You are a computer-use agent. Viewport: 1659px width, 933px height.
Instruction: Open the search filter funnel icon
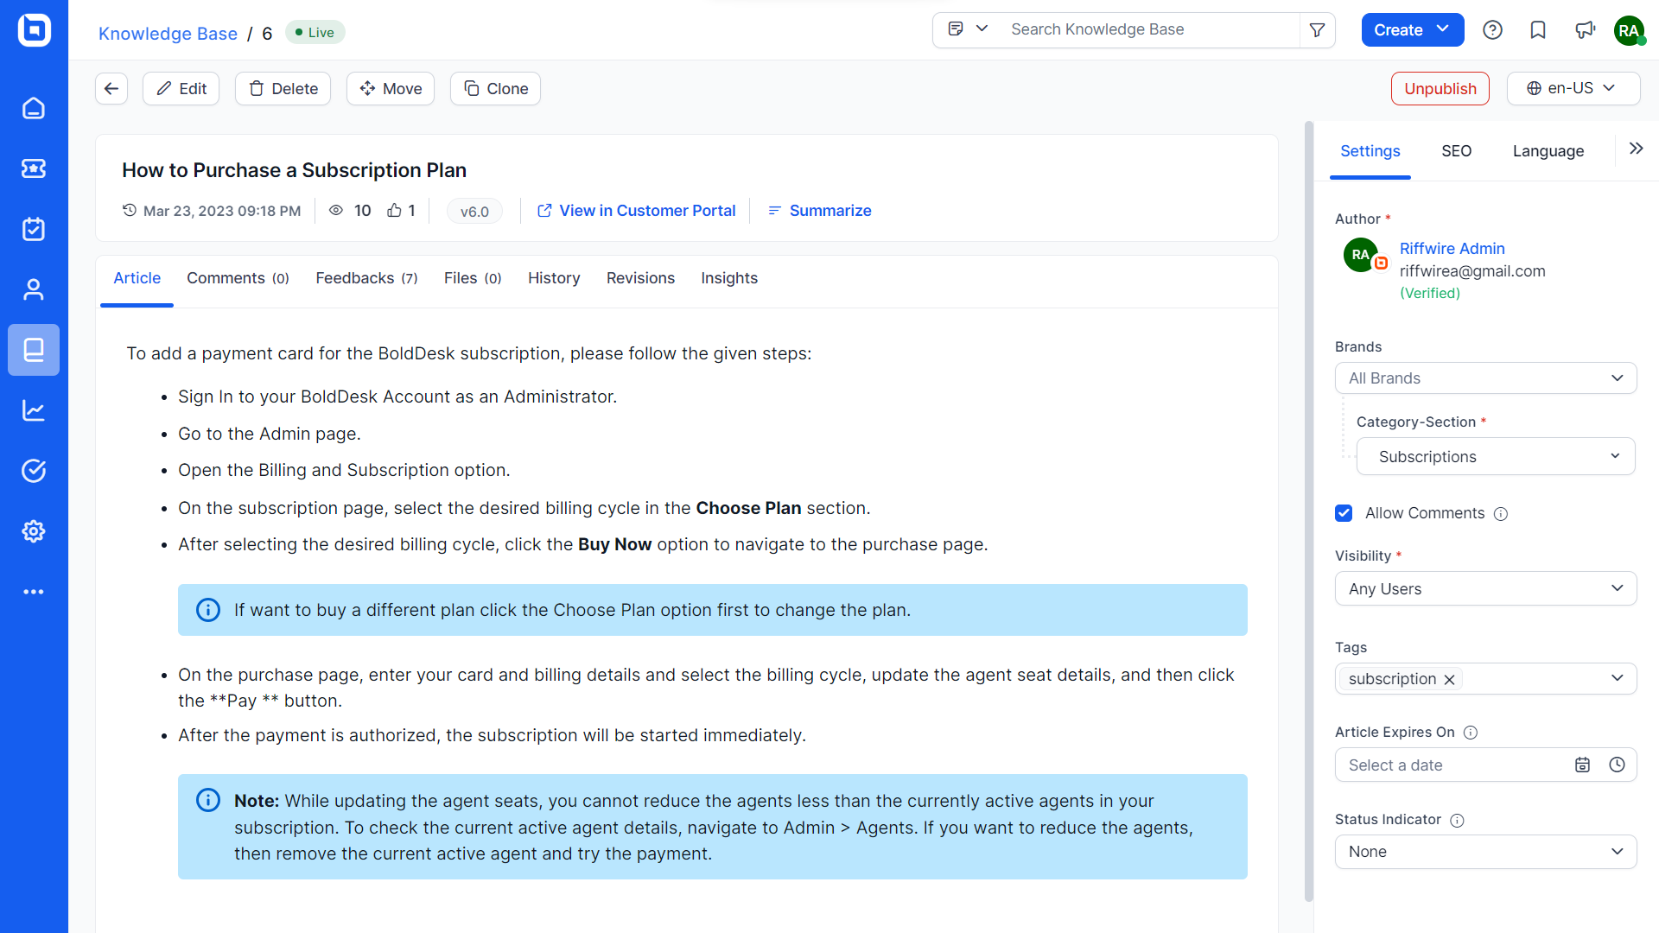(x=1316, y=29)
